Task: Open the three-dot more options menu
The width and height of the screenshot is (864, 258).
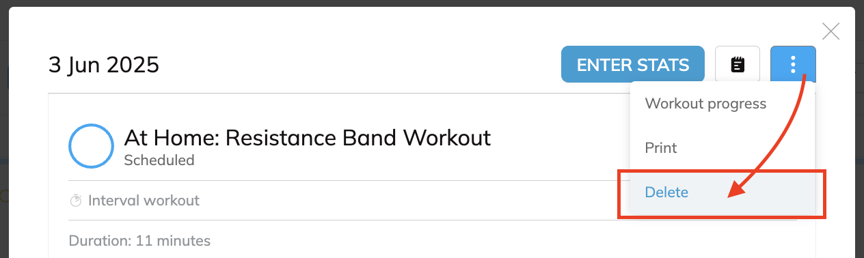Action: coord(793,65)
